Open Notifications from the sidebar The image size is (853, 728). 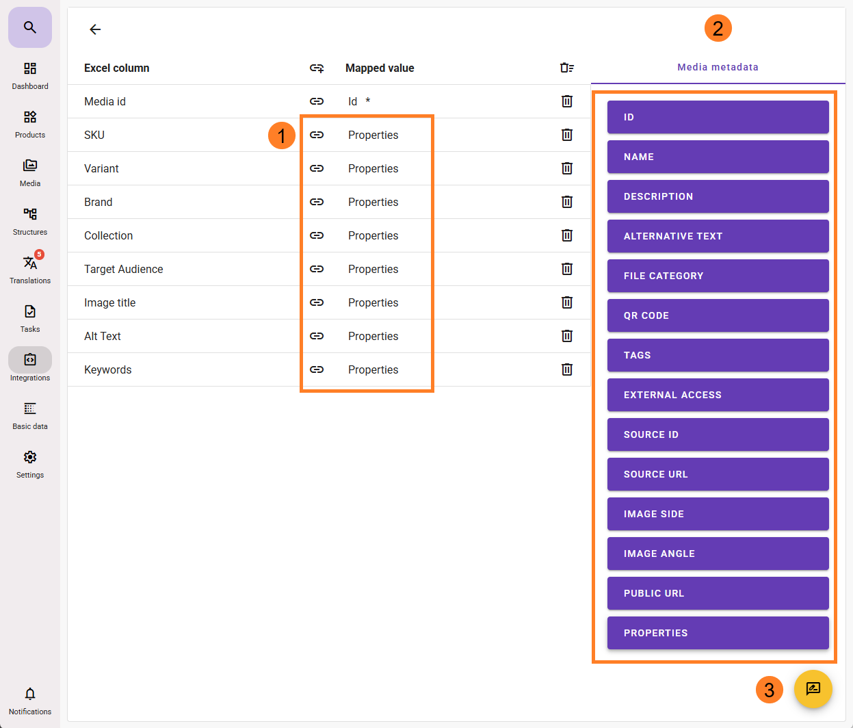(30, 701)
